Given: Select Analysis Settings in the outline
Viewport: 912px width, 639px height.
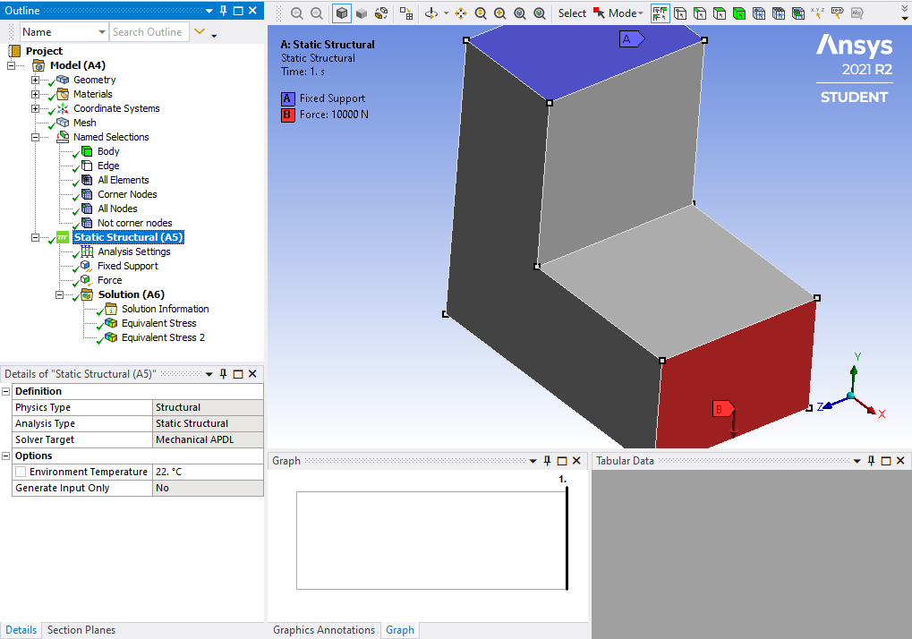Looking at the screenshot, I should pyautogui.click(x=133, y=251).
